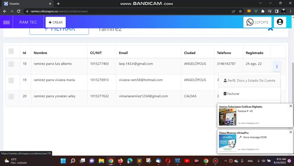The width and height of the screenshot is (294, 166).
Task: Click the ramirez search input field
Action: pyautogui.click(x=181, y=31)
